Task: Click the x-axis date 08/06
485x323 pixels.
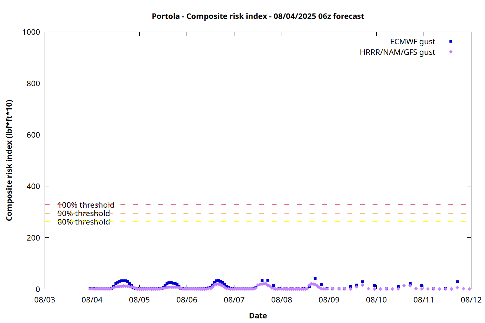Action: coord(187,300)
